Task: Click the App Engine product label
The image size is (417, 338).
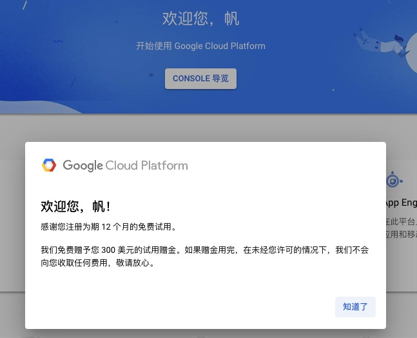Action: click(401, 203)
